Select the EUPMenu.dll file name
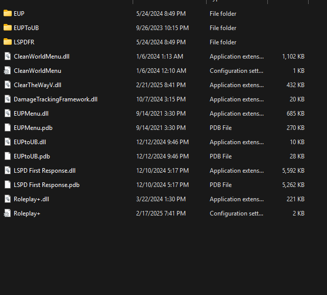 (x=31, y=114)
